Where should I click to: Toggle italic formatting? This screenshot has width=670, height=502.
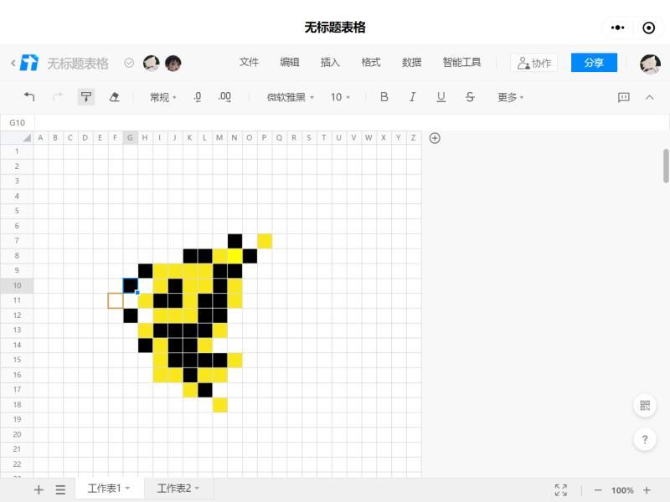(412, 97)
